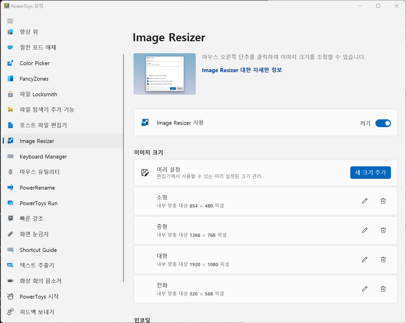
Task: Click the FancyZones sidebar icon
Action: [x=10, y=79]
